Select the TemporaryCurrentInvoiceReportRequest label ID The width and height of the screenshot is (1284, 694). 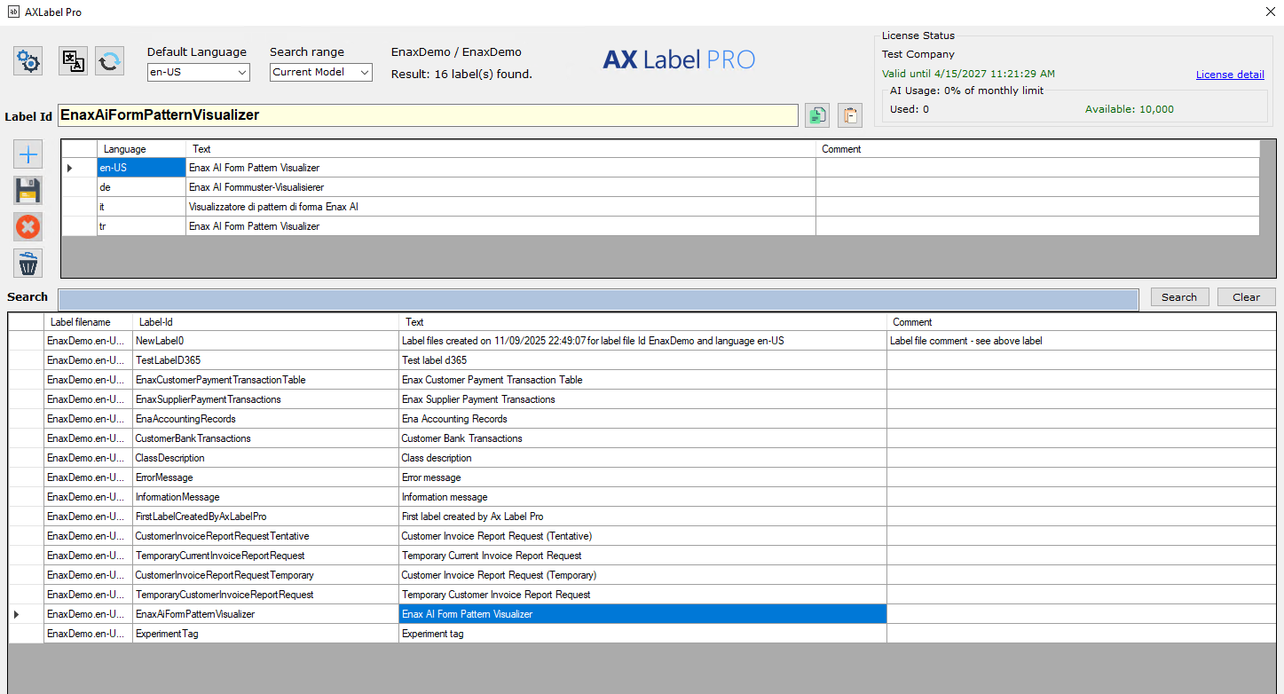click(265, 556)
